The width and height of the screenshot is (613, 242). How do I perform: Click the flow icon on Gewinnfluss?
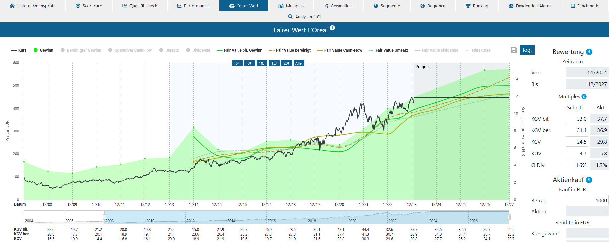coord(326,6)
